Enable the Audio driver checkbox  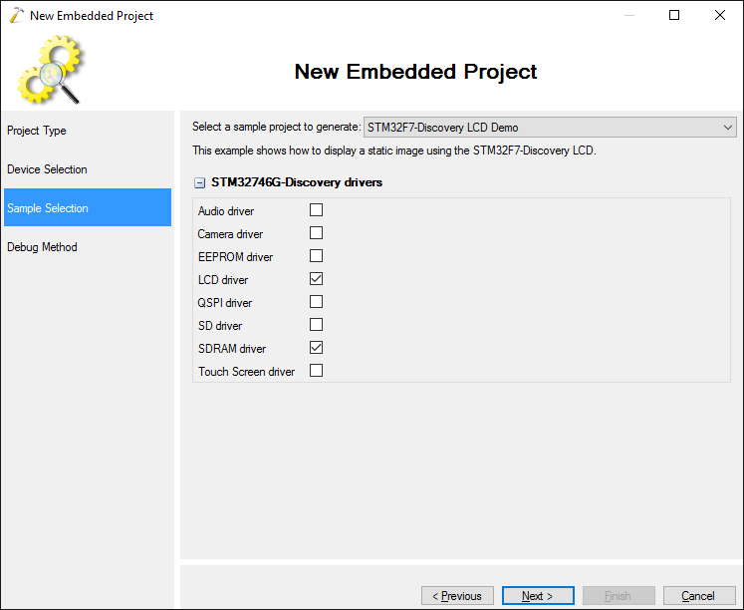pos(316,210)
